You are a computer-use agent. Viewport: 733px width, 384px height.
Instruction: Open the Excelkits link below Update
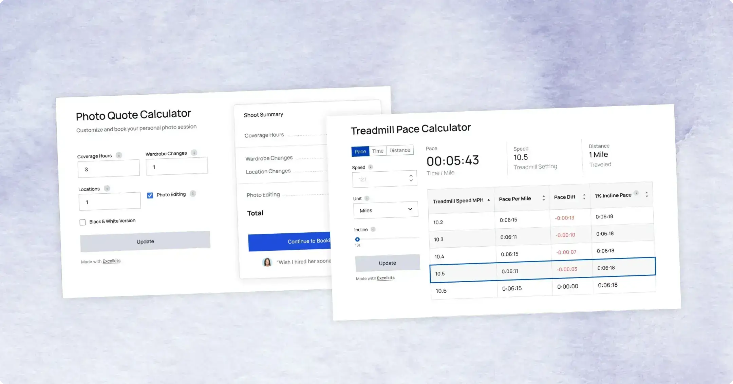coord(386,277)
